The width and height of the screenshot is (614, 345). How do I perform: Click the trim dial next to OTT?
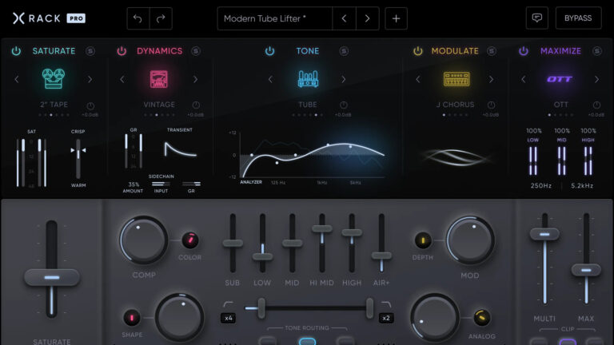point(596,105)
